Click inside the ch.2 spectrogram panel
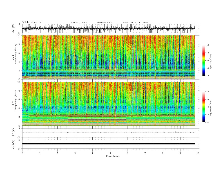This screenshot has height=172, width=223. (x=108, y=104)
